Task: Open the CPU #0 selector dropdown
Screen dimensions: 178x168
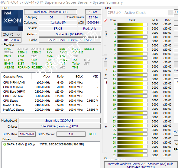Action: (11, 35)
